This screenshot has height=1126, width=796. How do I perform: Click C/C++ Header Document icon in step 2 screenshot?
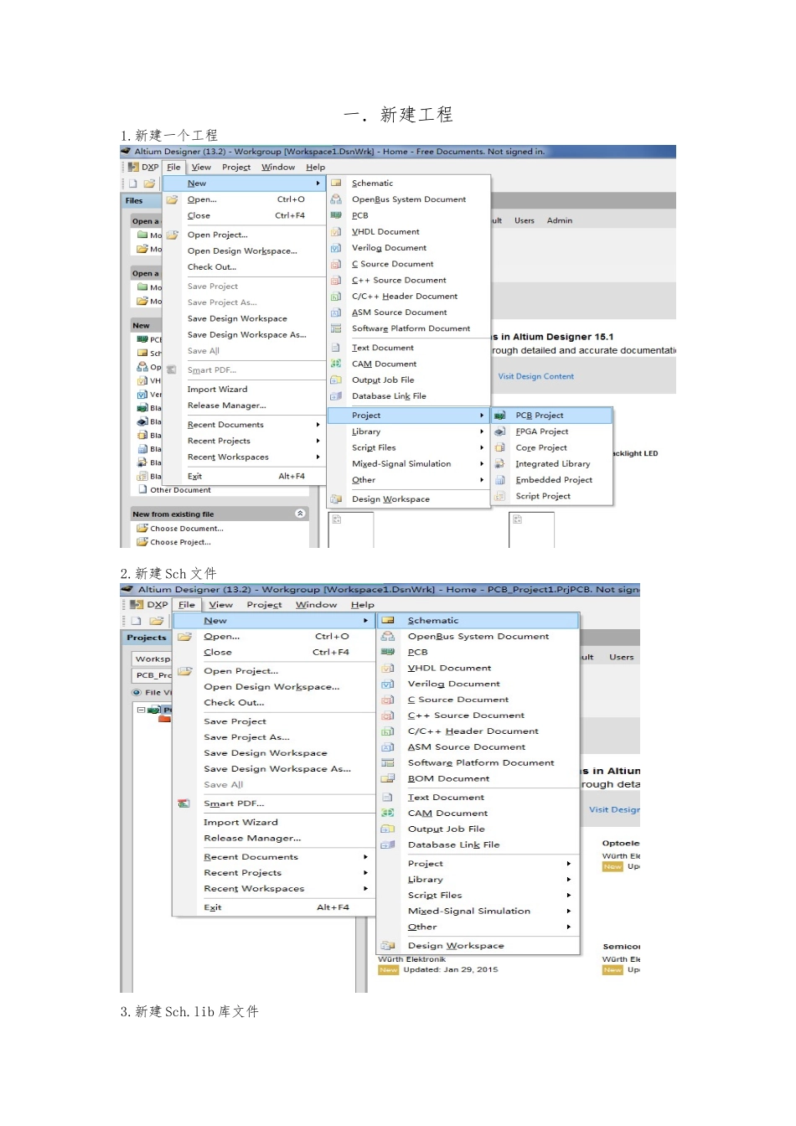(x=388, y=731)
